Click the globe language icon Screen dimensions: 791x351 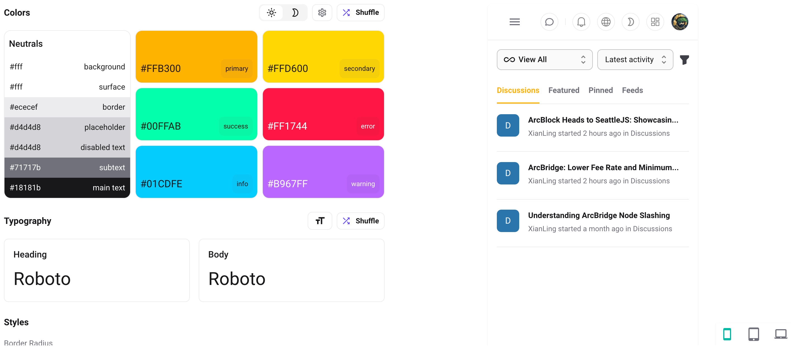point(605,22)
